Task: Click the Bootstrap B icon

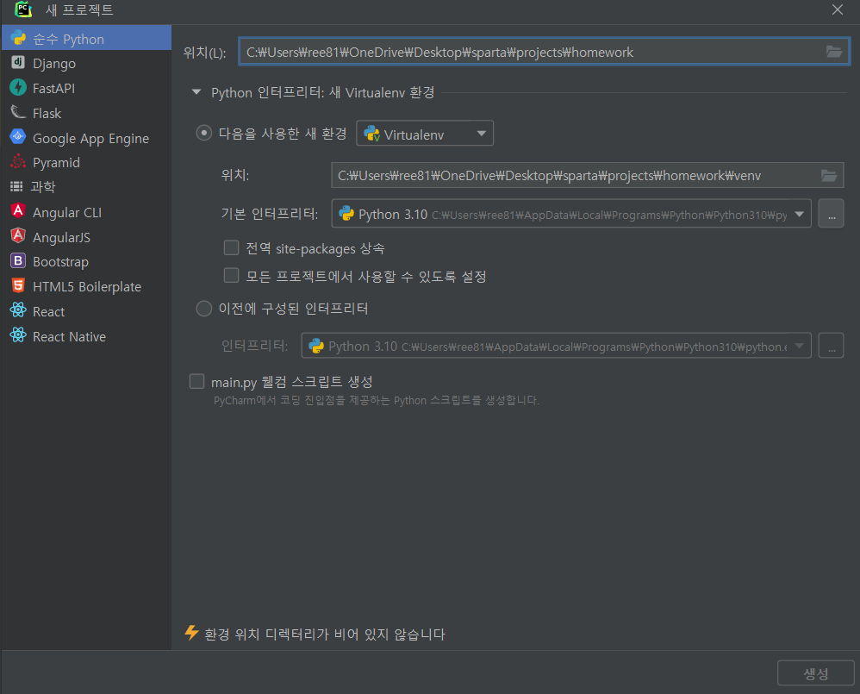Action: [18, 260]
